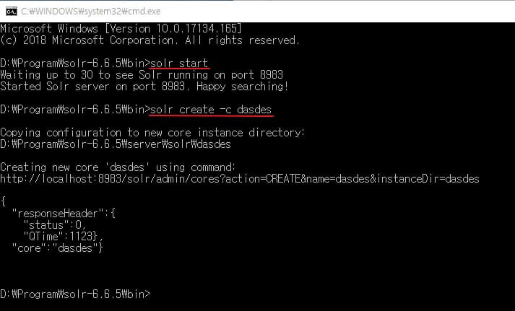The height and width of the screenshot is (311, 515).
Task: Click the "status":0 JSON entry
Action: click(56, 224)
